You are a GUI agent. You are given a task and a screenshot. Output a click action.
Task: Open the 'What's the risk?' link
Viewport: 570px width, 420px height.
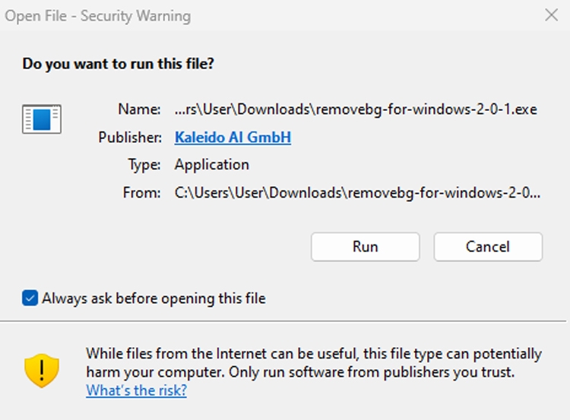136,391
